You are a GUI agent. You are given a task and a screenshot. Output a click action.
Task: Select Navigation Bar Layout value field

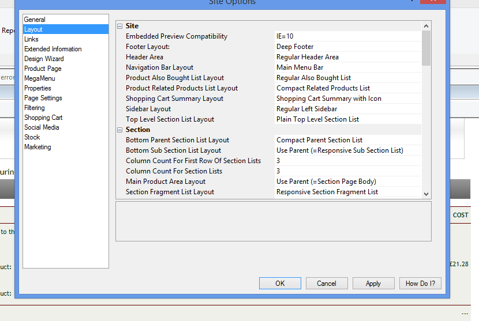click(x=347, y=67)
